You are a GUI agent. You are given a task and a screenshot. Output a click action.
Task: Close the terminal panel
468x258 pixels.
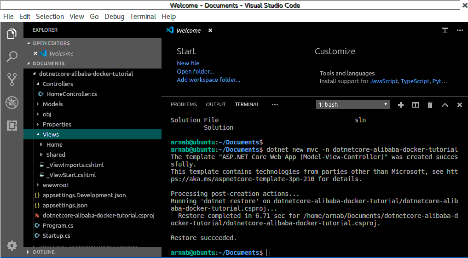coord(460,105)
